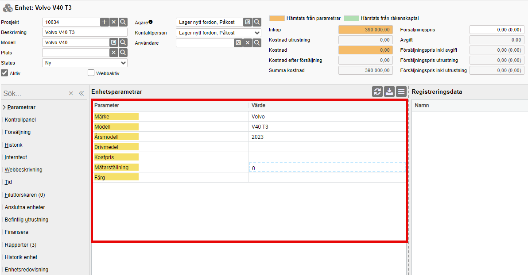Screen dimensions: 528x275
Task: Open the Enhetsparametrar hamburger menu
Action: coord(401,92)
